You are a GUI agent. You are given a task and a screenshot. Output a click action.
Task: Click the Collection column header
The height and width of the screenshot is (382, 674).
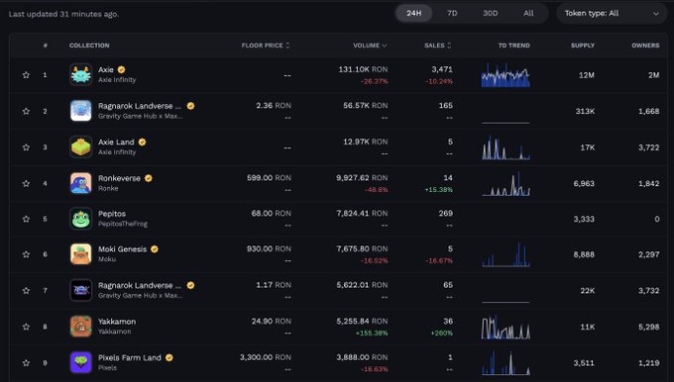(89, 46)
